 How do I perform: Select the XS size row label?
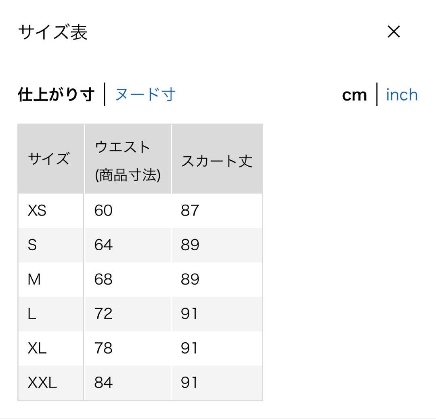[x=37, y=210]
